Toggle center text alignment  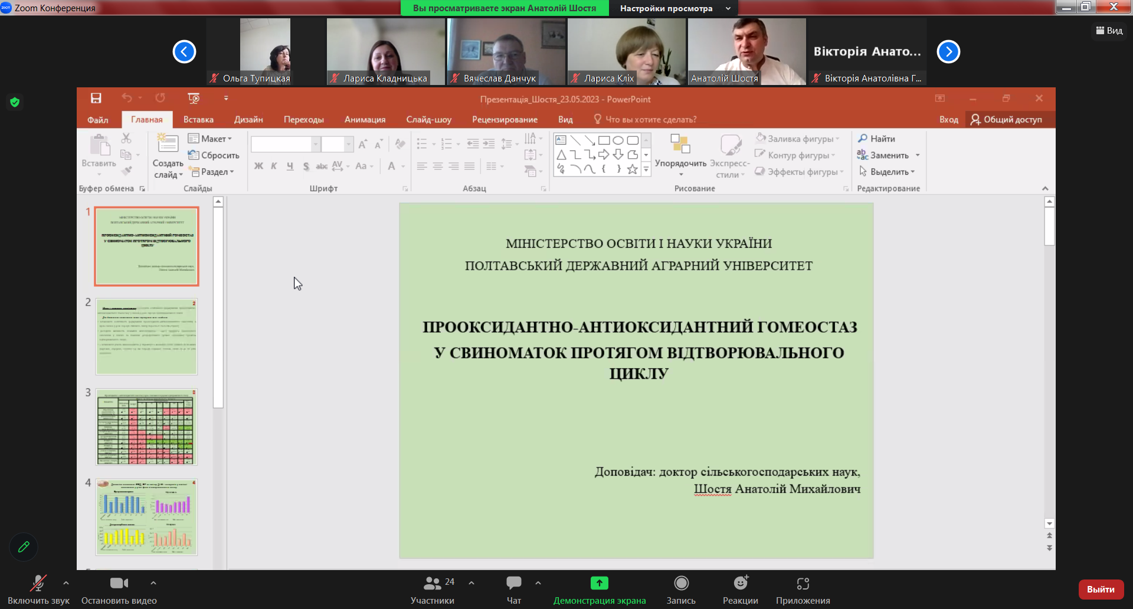click(x=438, y=166)
